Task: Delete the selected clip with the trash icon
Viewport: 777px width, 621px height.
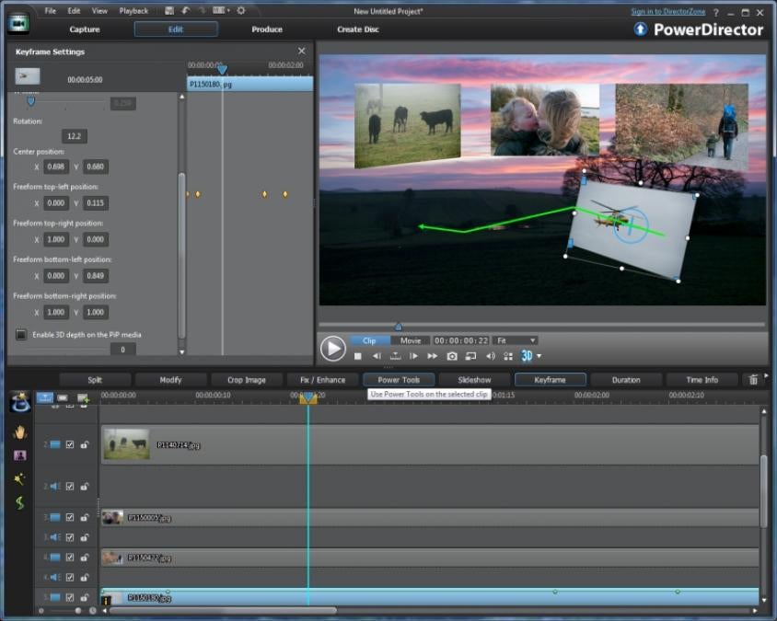Action: (753, 380)
